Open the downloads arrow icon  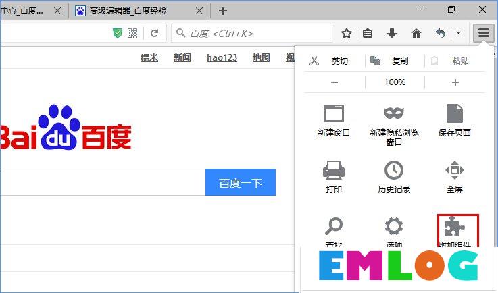click(x=392, y=33)
